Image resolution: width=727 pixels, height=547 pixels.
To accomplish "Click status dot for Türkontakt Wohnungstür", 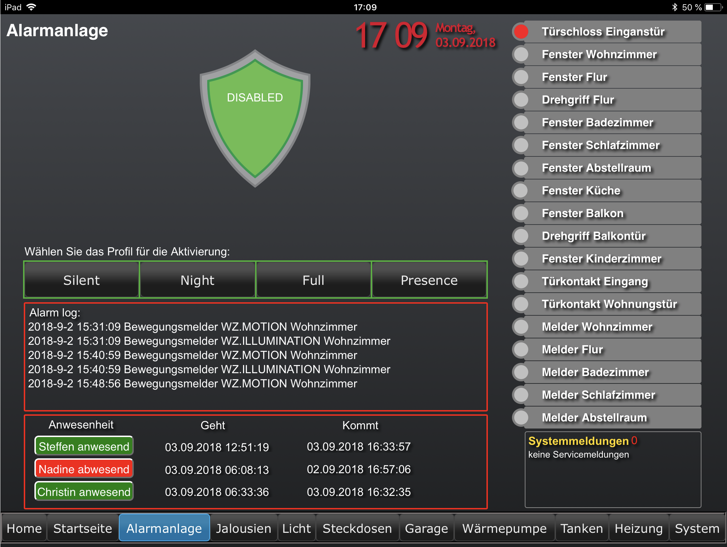I will [x=521, y=304].
